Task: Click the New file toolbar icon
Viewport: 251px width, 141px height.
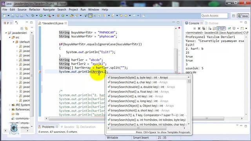Action: pos(4,16)
